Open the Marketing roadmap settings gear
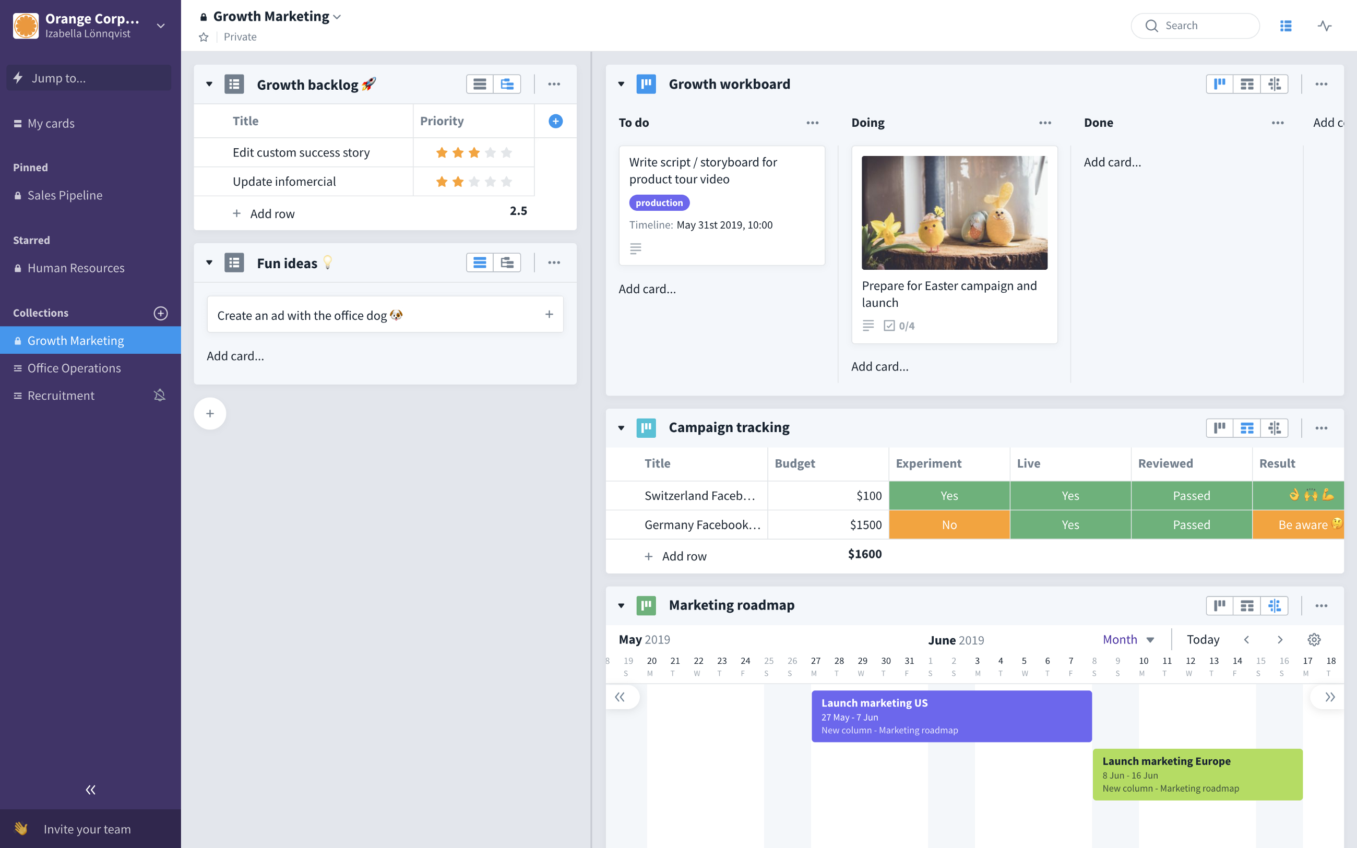Image resolution: width=1357 pixels, height=848 pixels. pyautogui.click(x=1314, y=639)
